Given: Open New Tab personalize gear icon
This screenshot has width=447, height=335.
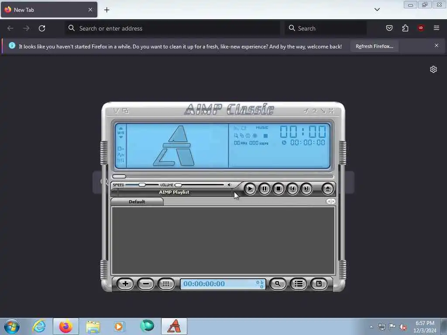Looking at the screenshot, I should click(x=433, y=69).
